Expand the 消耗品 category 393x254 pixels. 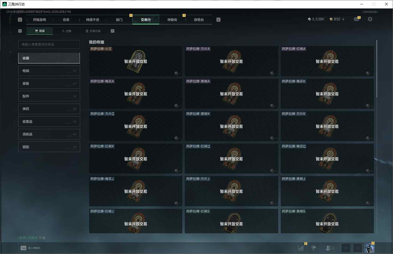click(x=49, y=134)
